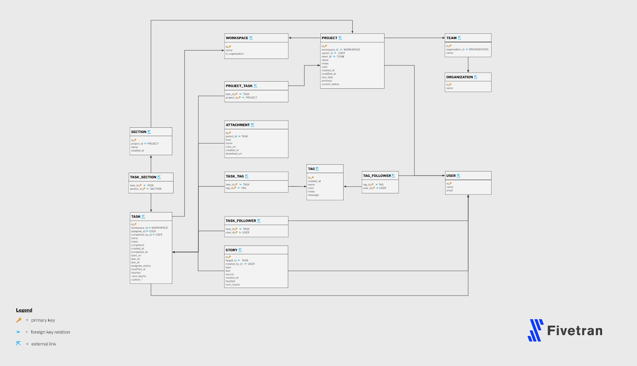
Task: Open the WORKSPACE table external link icon
Action: click(x=251, y=38)
